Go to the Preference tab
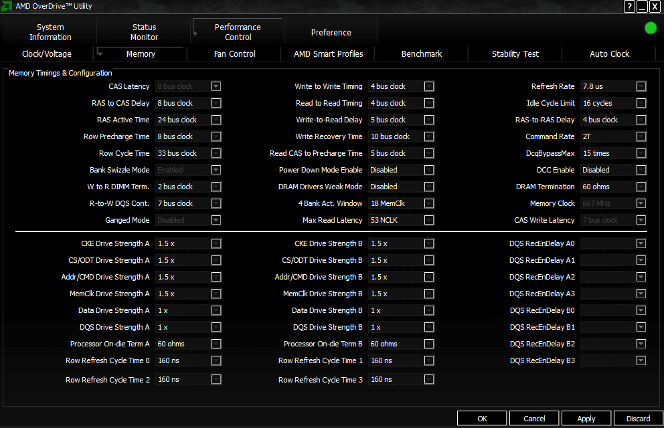 pos(331,32)
